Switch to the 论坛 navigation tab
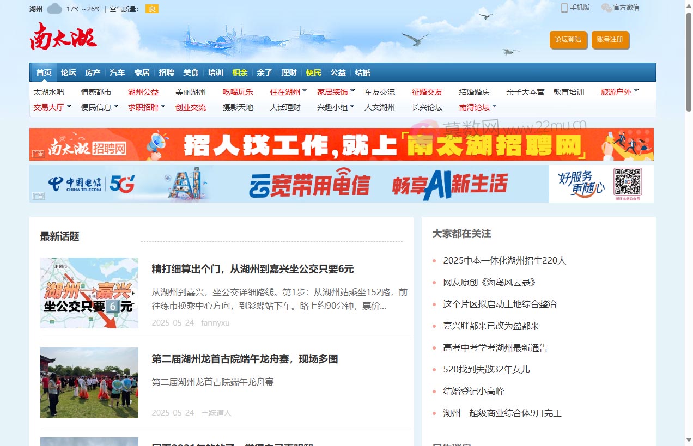Viewport: 693px width, 446px height. point(68,72)
